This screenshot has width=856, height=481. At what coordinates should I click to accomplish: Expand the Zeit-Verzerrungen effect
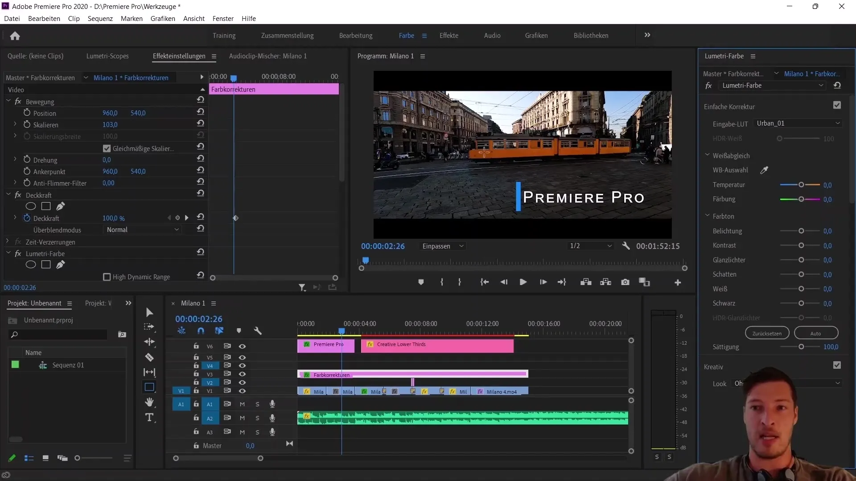(x=8, y=241)
